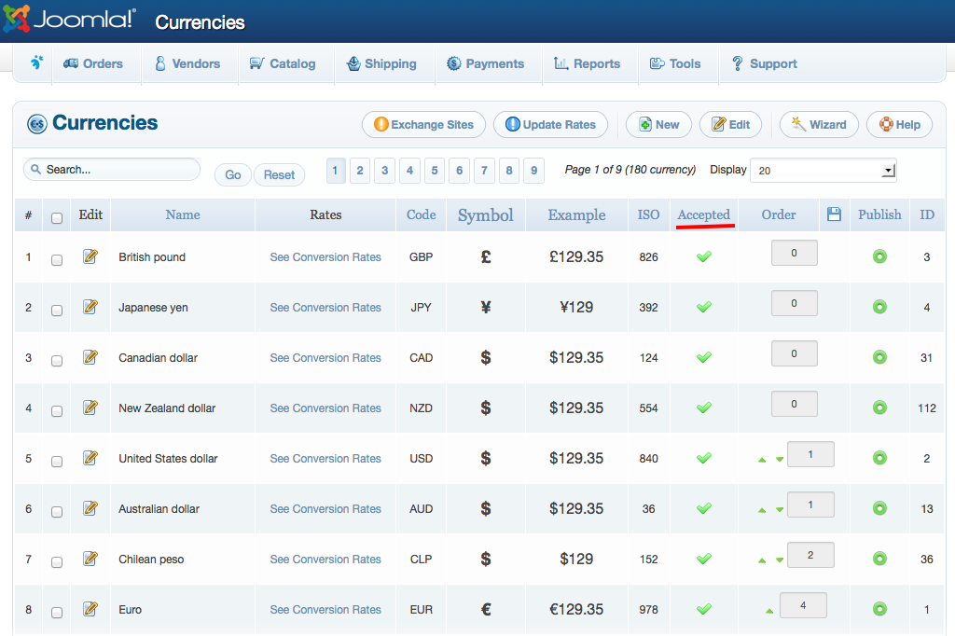Click the Joomla logo in header
The image size is (955, 636).
click(69, 19)
